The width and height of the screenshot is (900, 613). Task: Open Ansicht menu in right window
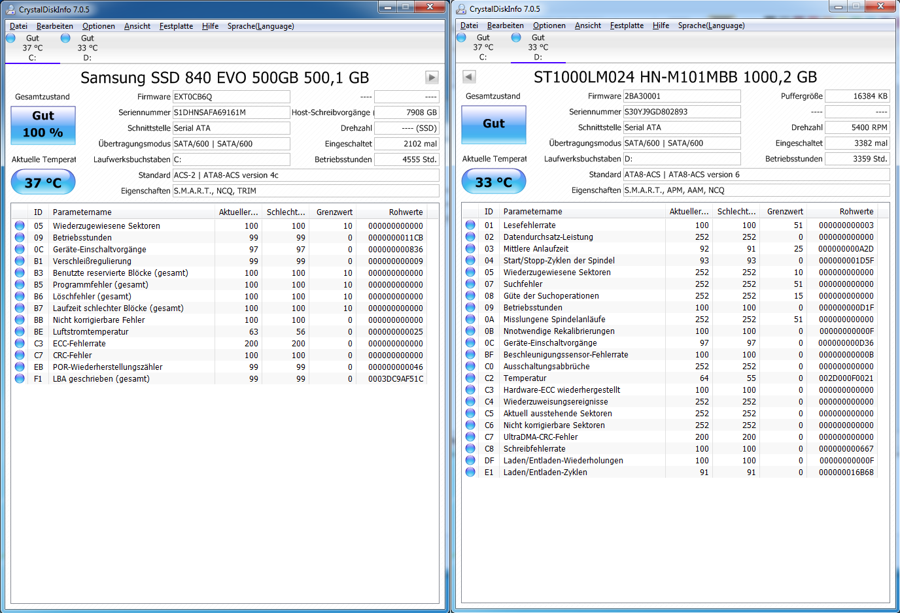(588, 25)
